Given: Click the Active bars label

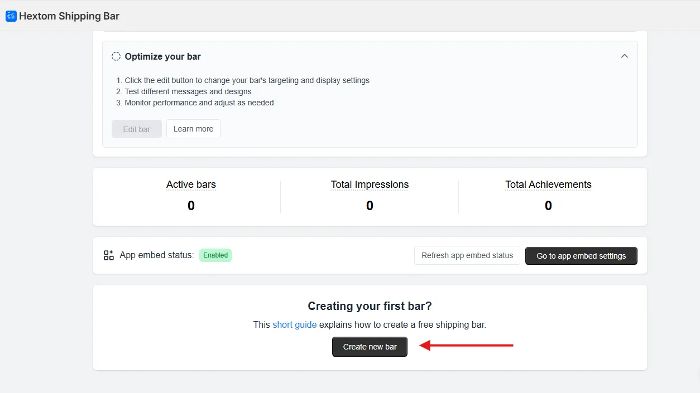Looking at the screenshot, I should tap(191, 185).
